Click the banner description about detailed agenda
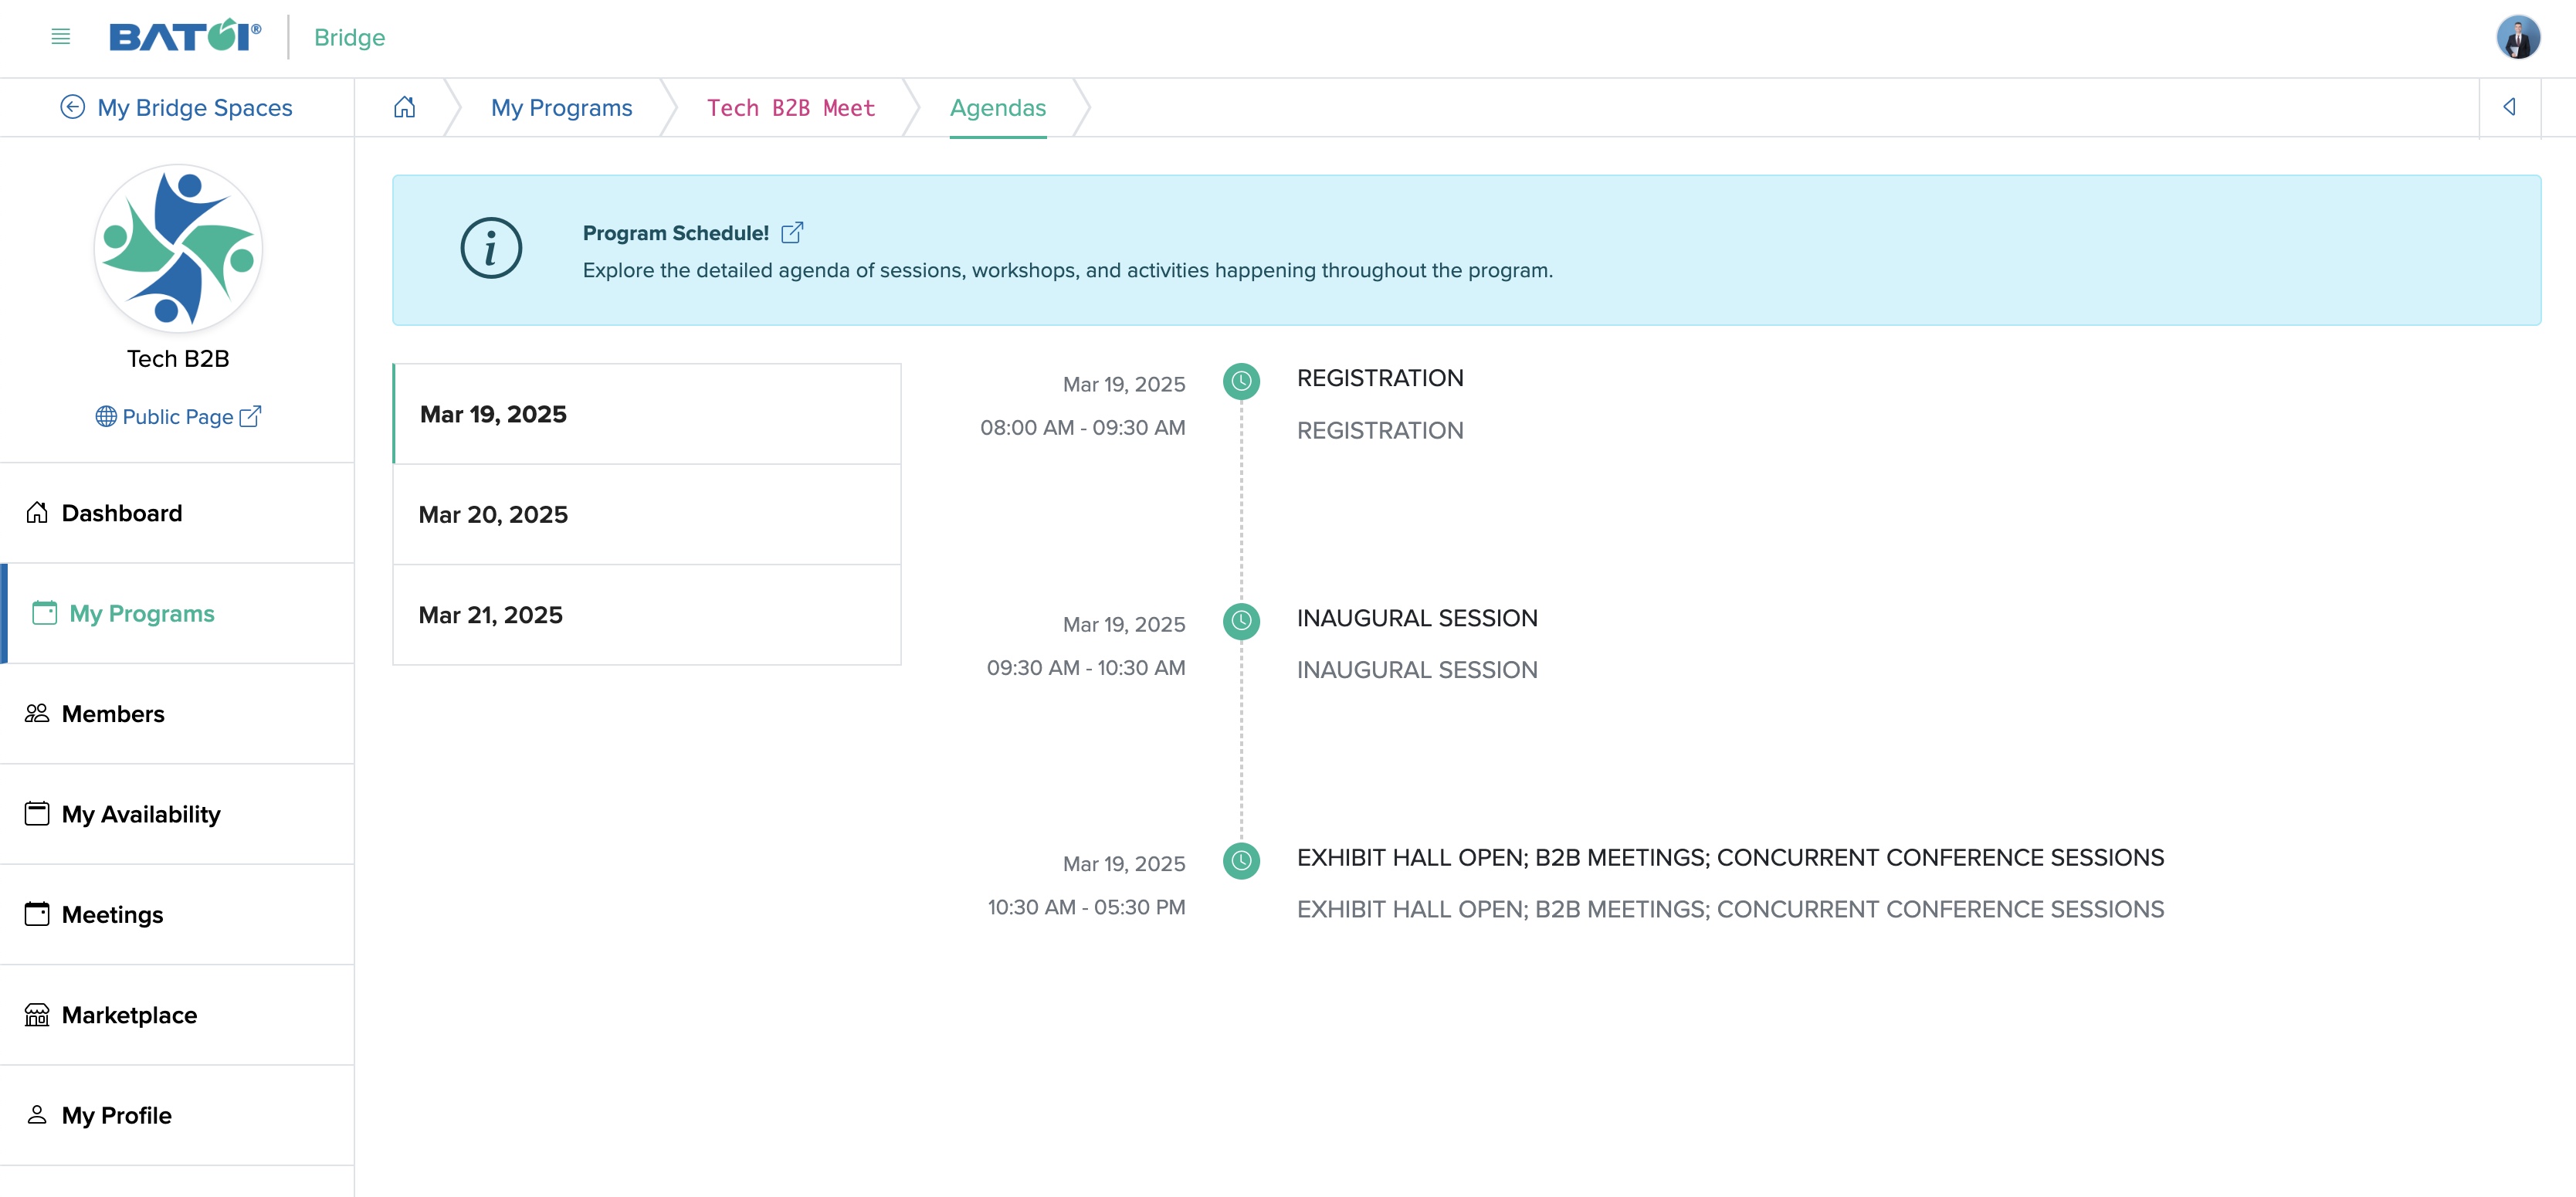The height and width of the screenshot is (1197, 2576). (1068, 270)
